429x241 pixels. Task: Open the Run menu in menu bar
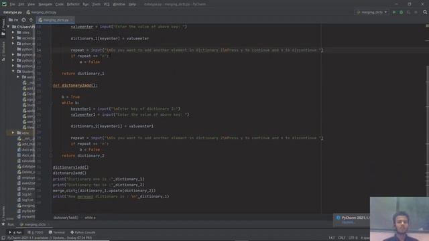tap(86, 4)
